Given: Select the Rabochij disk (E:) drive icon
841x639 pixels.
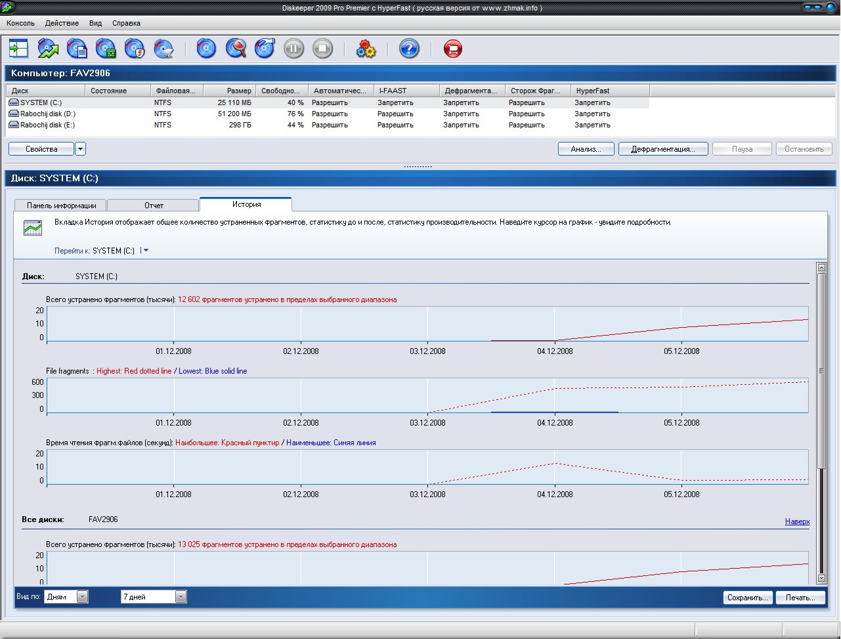Looking at the screenshot, I should click(14, 125).
